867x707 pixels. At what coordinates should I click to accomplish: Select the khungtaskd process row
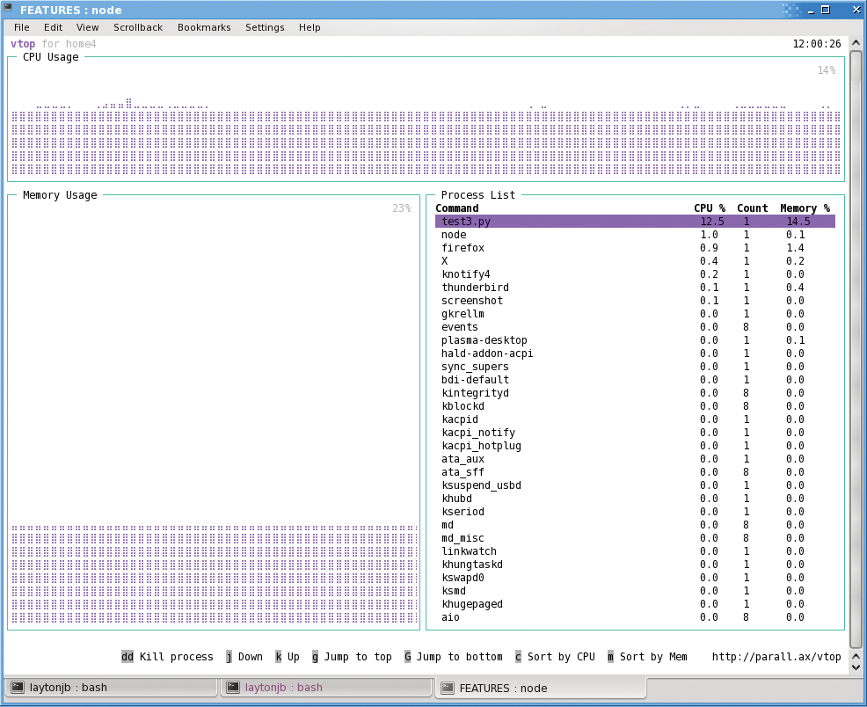635,565
